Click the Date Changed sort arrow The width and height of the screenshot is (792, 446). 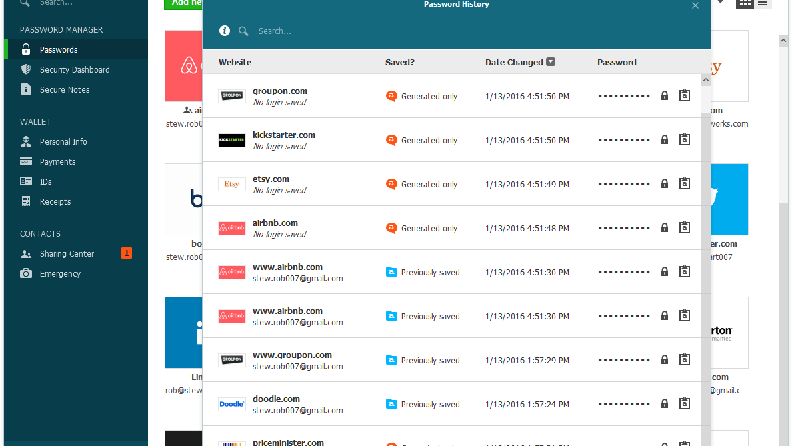(551, 62)
